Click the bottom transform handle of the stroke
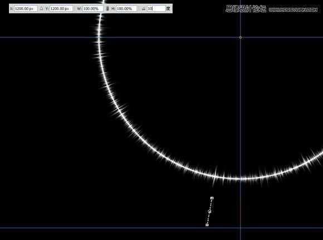This screenshot has width=323, height=240. (x=207, y=225)
